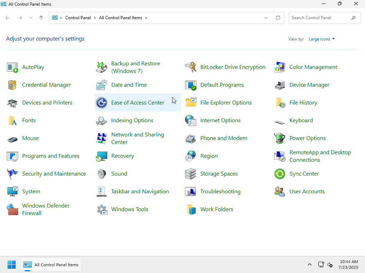365x273 pixels.
Task: Select Control Panel in the breadcrumb path
Action: [x=78, y=18]
